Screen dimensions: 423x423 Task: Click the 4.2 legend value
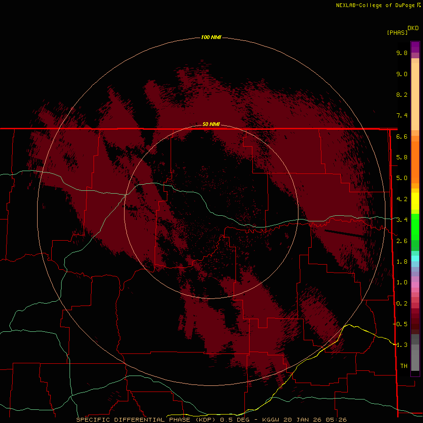click(x=402, y=199)
